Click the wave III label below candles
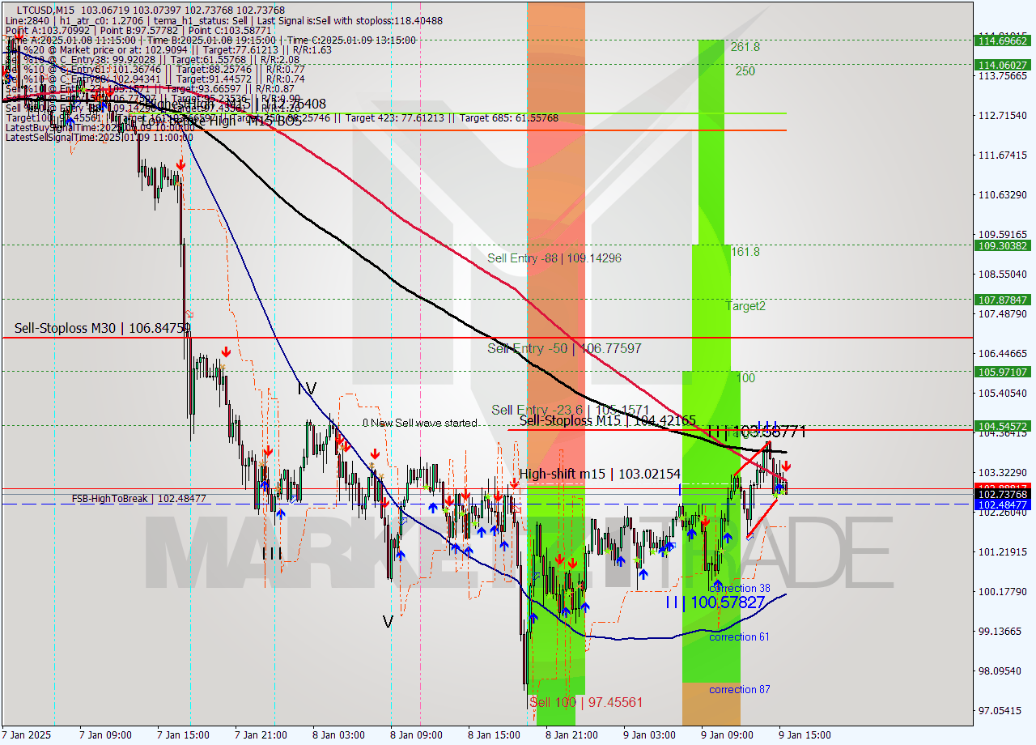The width and height of the screenshot is (1036, 745). [x=273, y=554]
